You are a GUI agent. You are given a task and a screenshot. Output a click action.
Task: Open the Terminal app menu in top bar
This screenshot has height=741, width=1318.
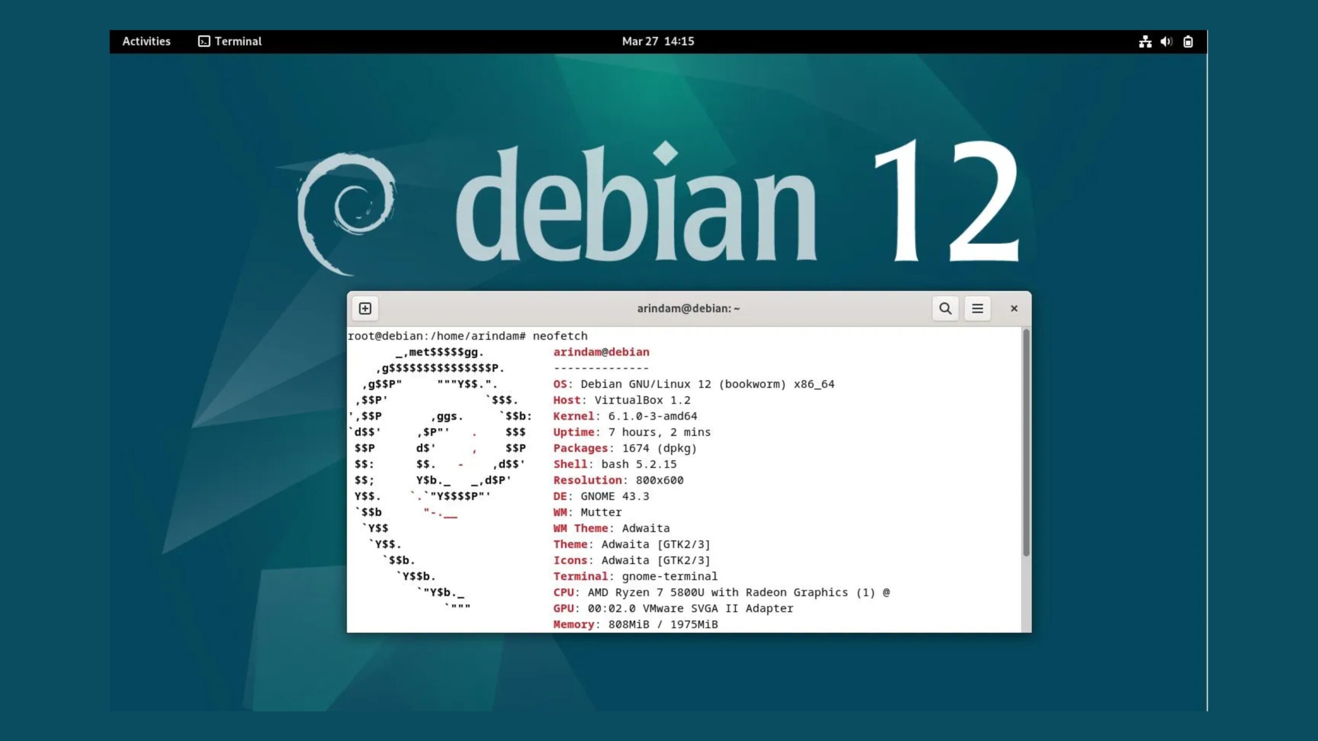pos(230,41)
